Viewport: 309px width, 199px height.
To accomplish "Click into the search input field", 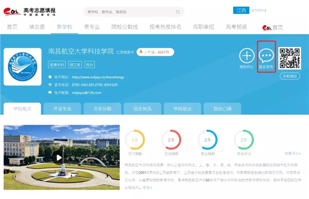I will pyautogui.click(x=131, y=12).
